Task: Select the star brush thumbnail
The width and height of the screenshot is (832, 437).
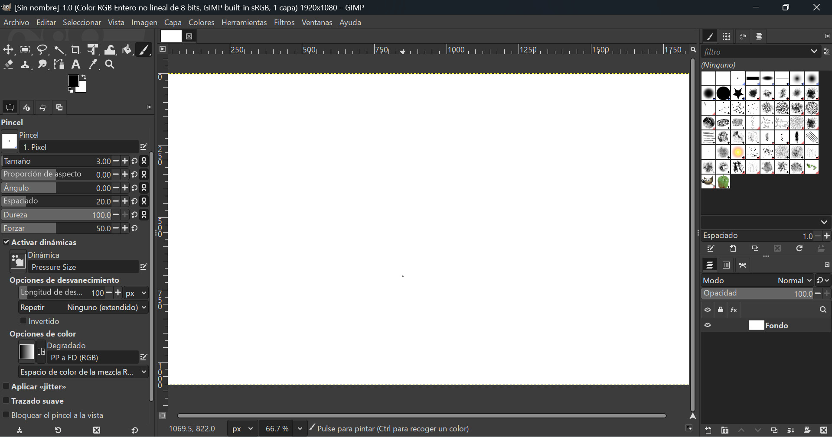Action: point(738,93)
